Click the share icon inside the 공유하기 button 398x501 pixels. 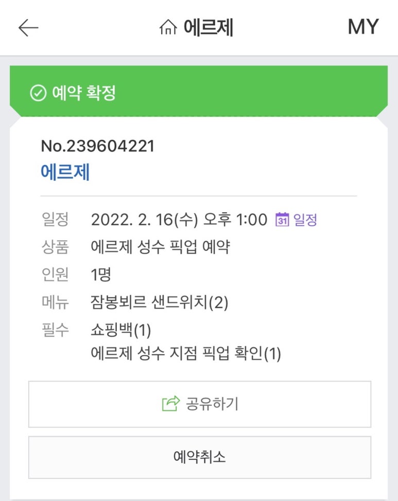tap(170, 404)
